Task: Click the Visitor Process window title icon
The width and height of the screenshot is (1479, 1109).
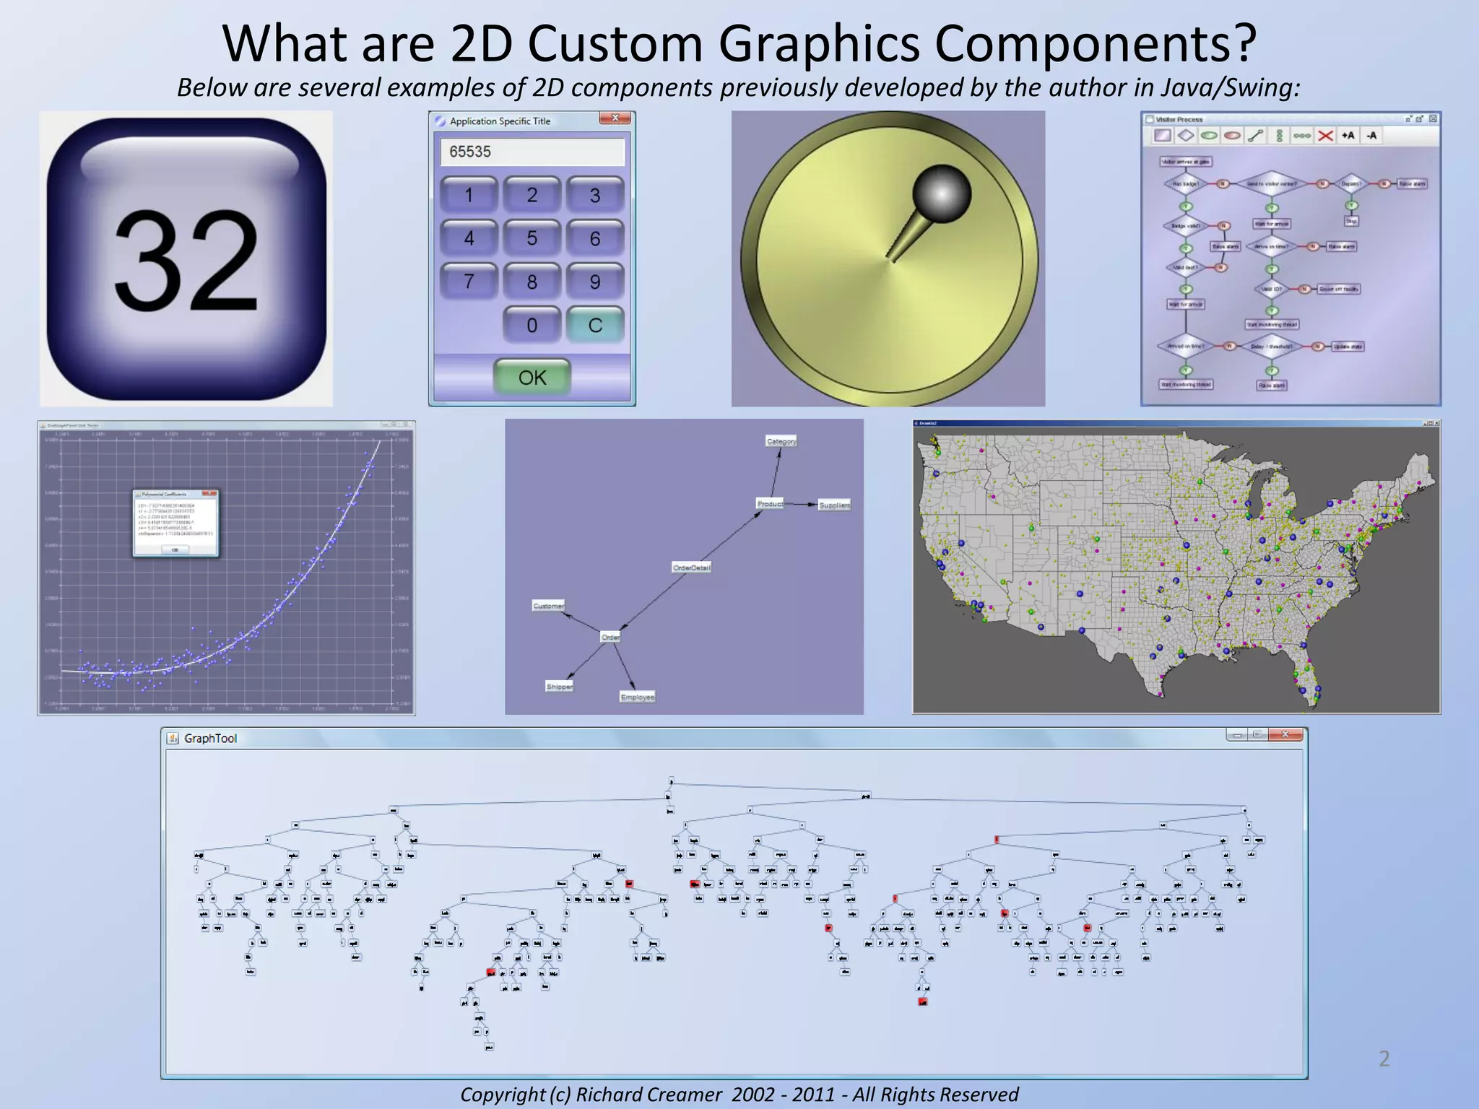Action: tap(1150, 119)
